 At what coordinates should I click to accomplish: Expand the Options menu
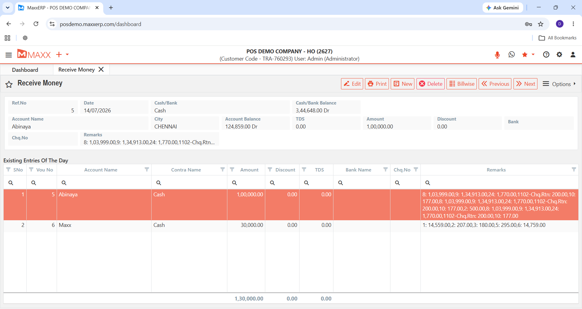click(x=559, y=84)
